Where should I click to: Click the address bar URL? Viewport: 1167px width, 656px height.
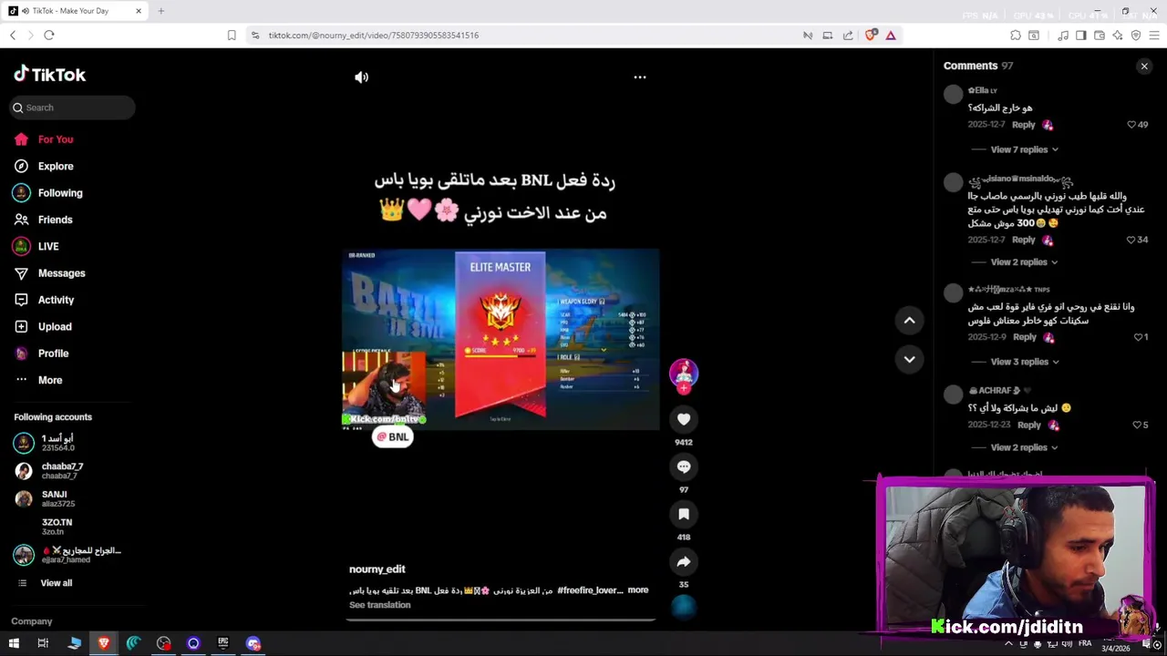(x=373, y=36)
